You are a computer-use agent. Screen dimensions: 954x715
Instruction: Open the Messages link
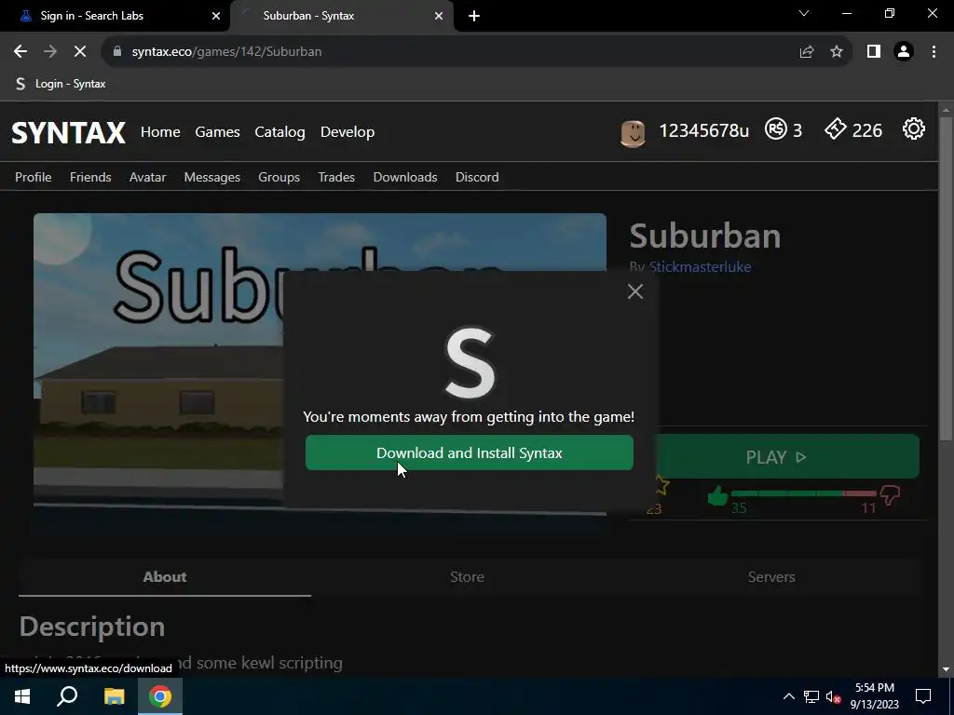[212, 177]
